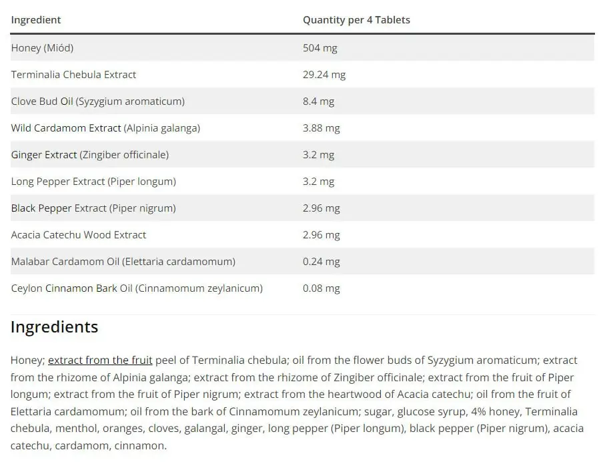Select the Black Pepper Extract row

click(302, 208)
